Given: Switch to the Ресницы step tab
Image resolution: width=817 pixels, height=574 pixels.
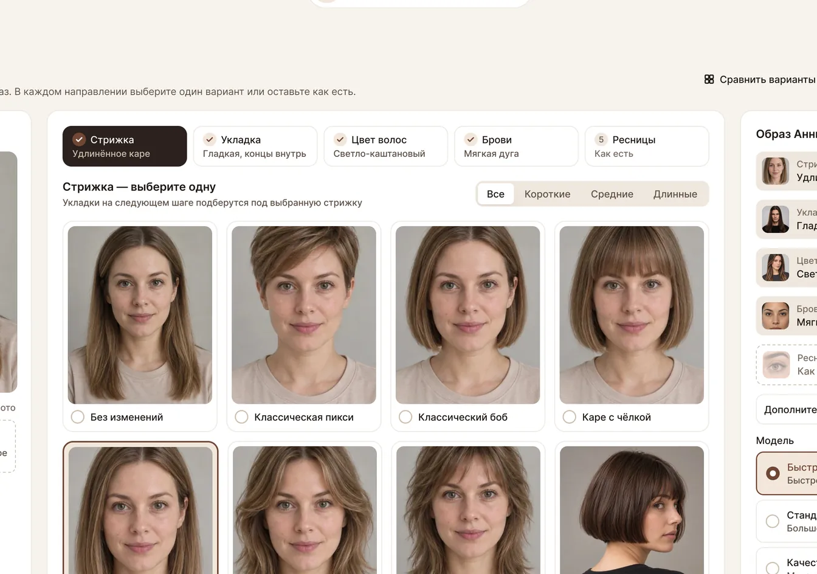Looking at the screenshot, I should click(x=647, y=146).
